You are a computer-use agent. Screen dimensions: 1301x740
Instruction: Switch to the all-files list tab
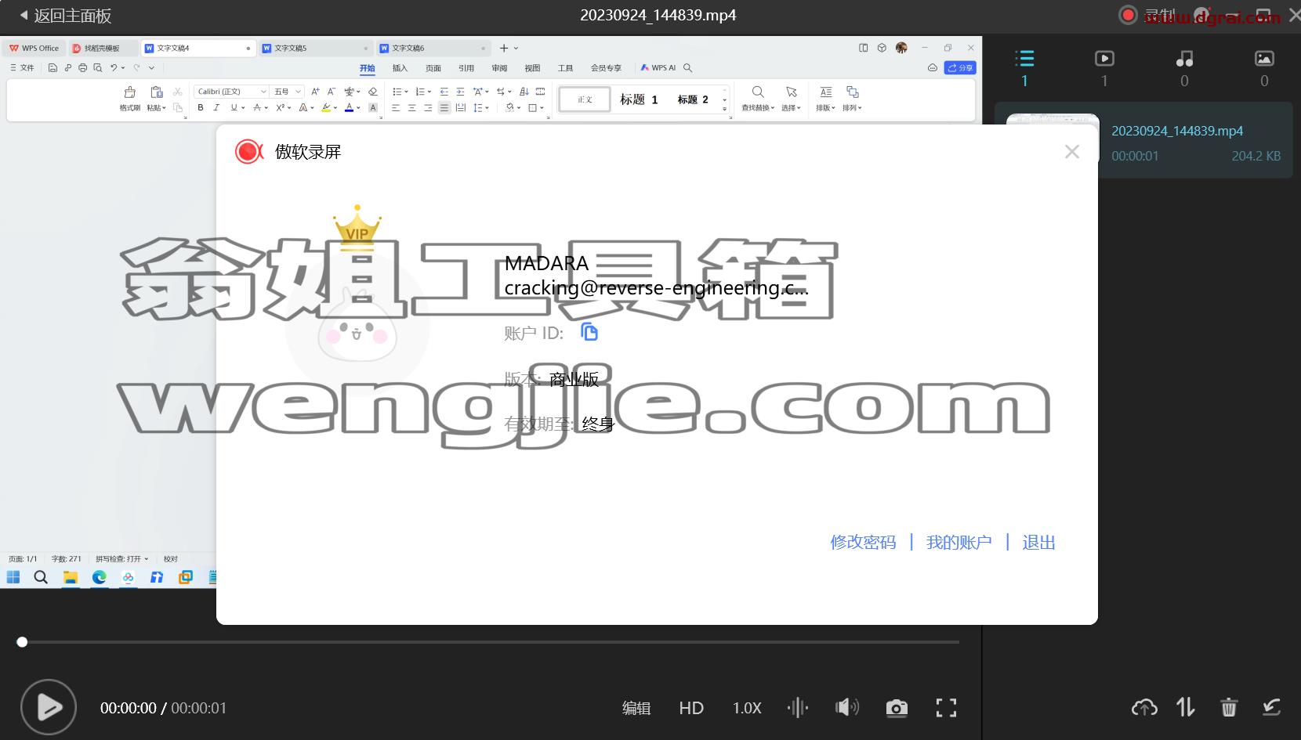[x=1024, y=67]
